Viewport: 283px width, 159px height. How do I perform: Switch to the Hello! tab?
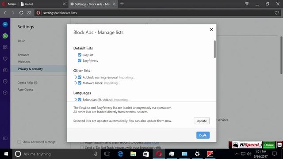click(x=43, y=4)
